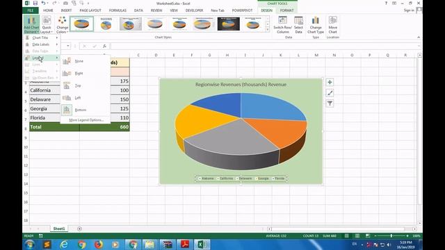Click Move Chart icon
The height and width of the screenshot is (250, 445).
click(x=332, y=24)
